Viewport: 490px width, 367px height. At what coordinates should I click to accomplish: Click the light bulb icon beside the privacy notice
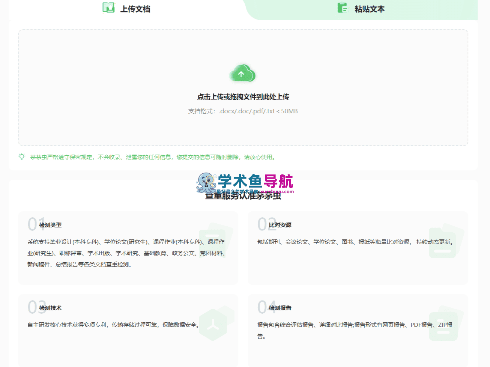pyautogui.click(x=22, y=157)
